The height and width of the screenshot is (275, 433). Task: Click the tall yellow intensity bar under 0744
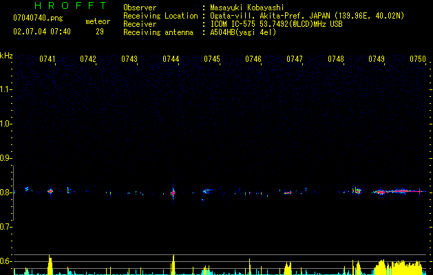click(173, 265)
